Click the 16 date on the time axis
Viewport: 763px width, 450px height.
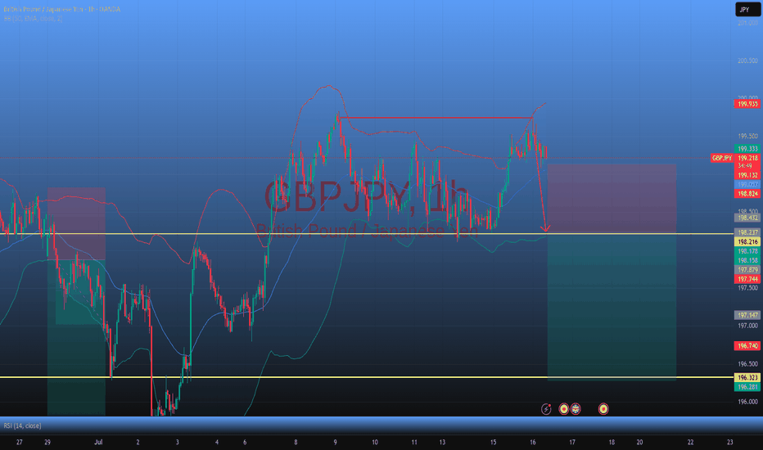(x=533, y=442)
